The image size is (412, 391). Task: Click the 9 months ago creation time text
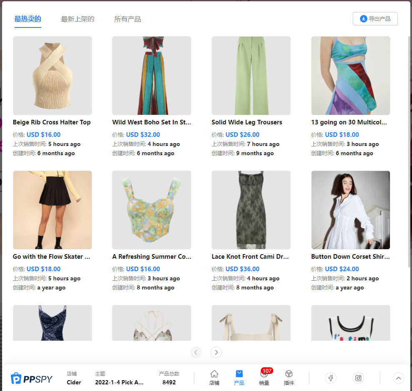255,153
